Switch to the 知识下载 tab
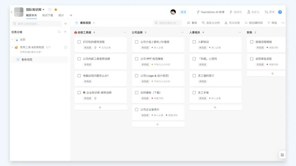The width and height of the screenshot is (296, 166). click(48, 15)
